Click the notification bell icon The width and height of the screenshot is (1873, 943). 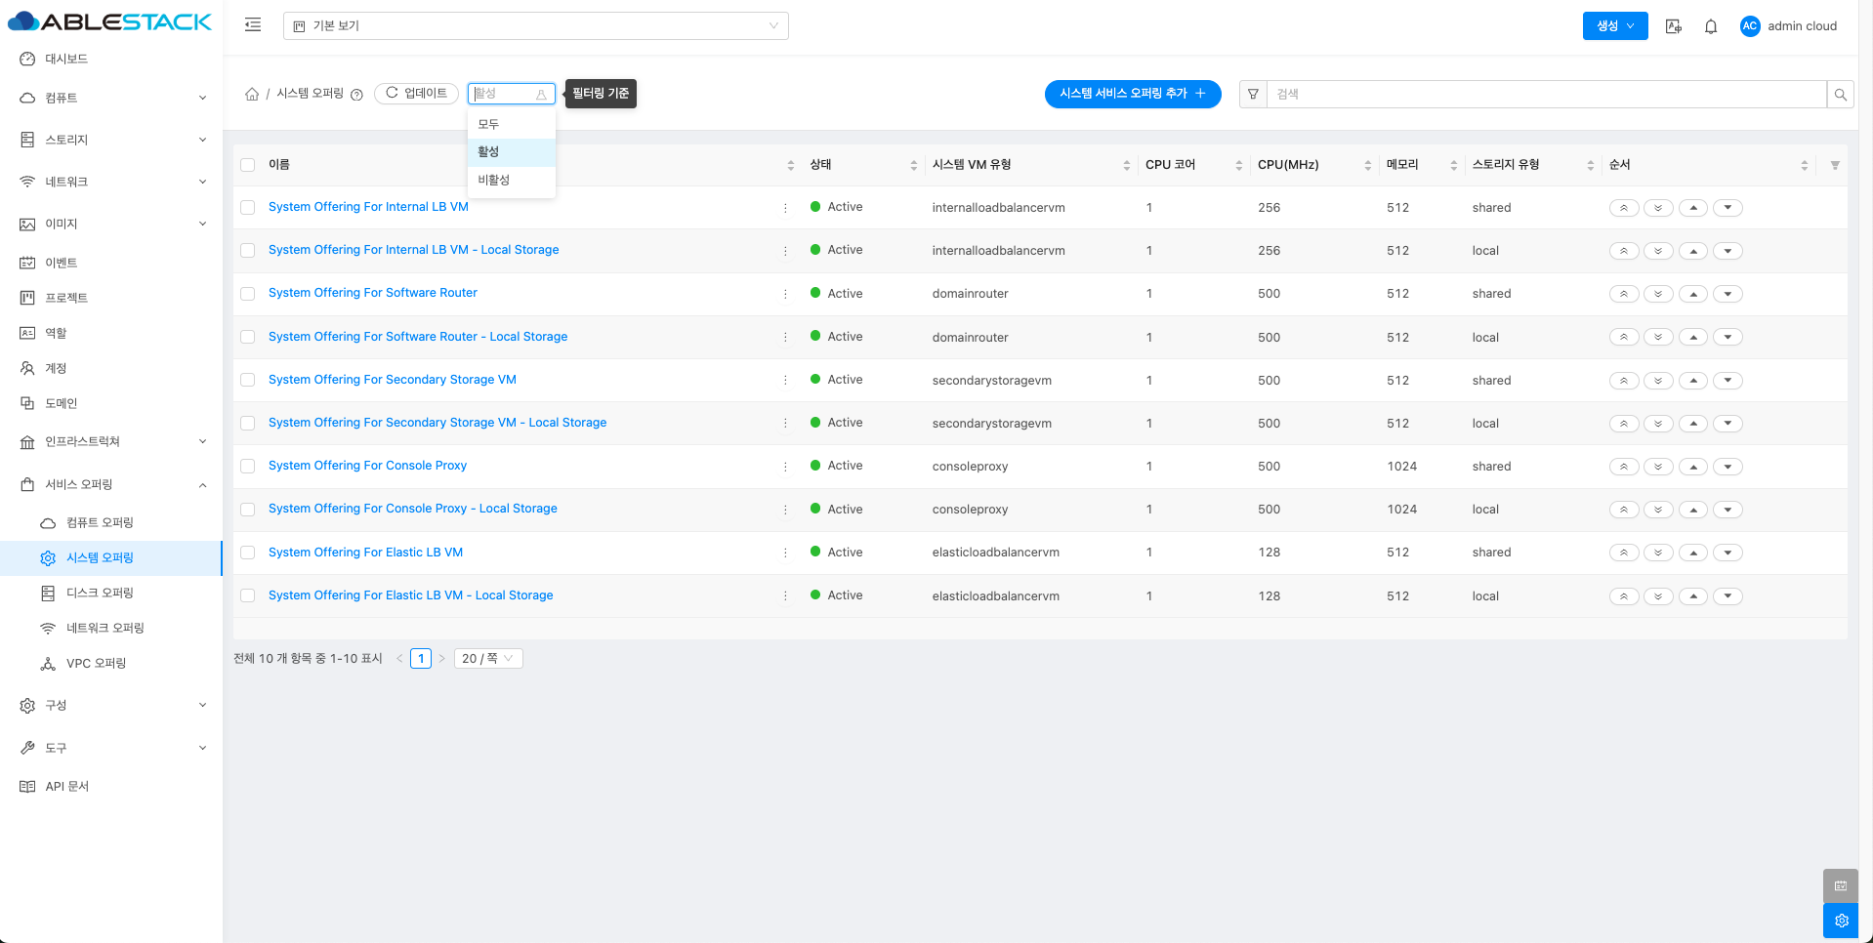1710,26
